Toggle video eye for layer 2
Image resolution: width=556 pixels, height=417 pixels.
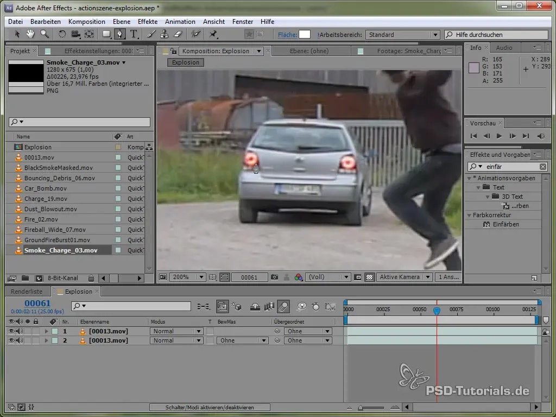11,340
